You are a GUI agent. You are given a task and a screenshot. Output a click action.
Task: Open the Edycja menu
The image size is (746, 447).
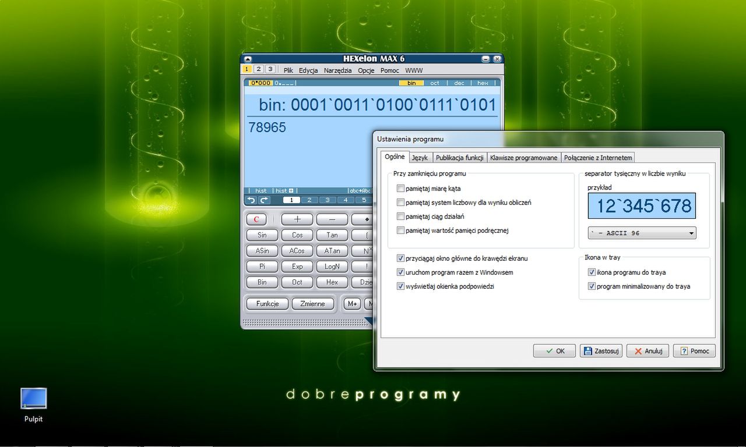[x=308, y=70]
